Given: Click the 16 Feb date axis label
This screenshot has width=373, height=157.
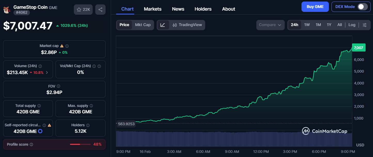Looking at the screenshot, I should (145, 152).
